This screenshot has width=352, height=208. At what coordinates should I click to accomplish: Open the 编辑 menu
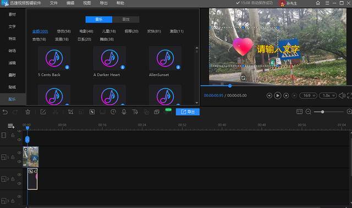click(x=70, y=3)
